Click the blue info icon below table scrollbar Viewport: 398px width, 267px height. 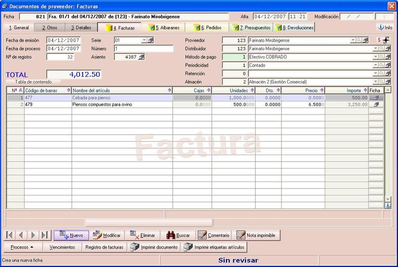(388, 206)
